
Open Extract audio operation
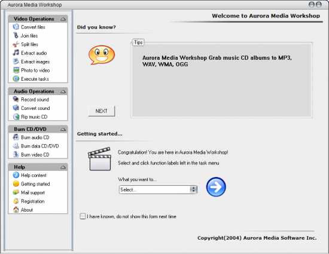pyautogui.click(x=33, y=53)
